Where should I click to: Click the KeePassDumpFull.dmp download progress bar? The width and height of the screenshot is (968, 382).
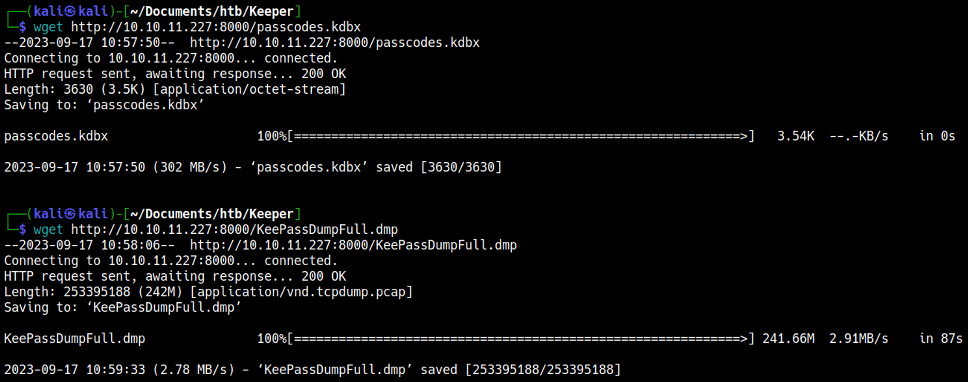[x=521, y=339]
